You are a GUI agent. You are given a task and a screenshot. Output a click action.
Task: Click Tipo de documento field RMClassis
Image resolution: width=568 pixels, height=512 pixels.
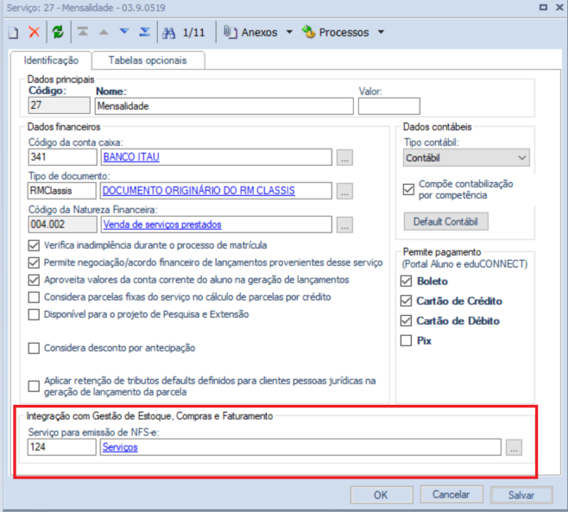[x=62, y=191]
